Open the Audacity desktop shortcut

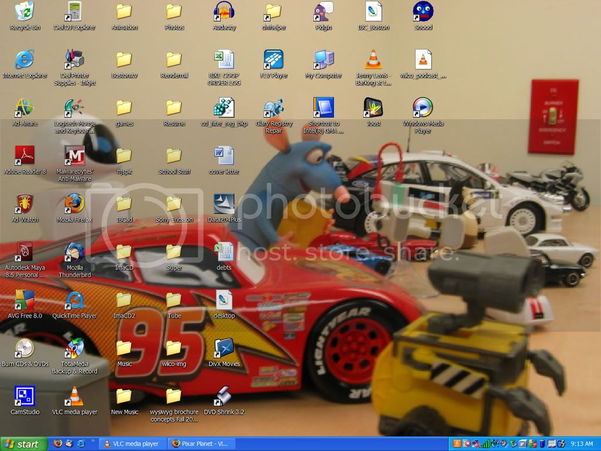[224, 12]
